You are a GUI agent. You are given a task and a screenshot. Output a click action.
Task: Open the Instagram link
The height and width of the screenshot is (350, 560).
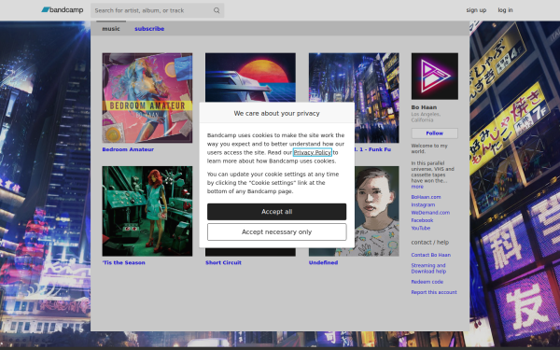point(423,204)
